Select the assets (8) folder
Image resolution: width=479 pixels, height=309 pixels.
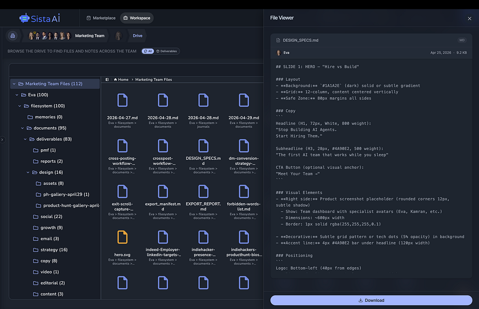[x=50, y=183]
